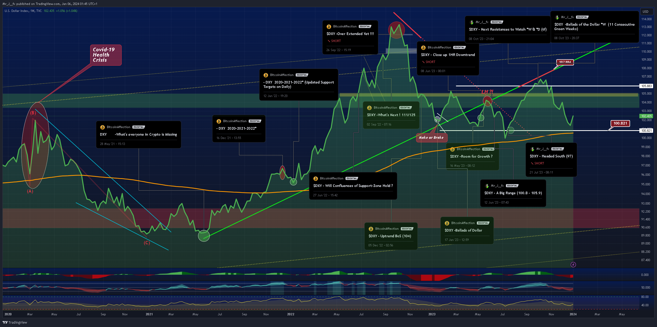Click the SHORT arrow icon on 'Headed South (97)' card

point(532,163)
